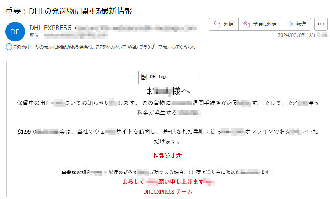This screenshot has height=199, width=330.
Task: Open the red 情報を更新 link
Action: (x=167, y=155)
